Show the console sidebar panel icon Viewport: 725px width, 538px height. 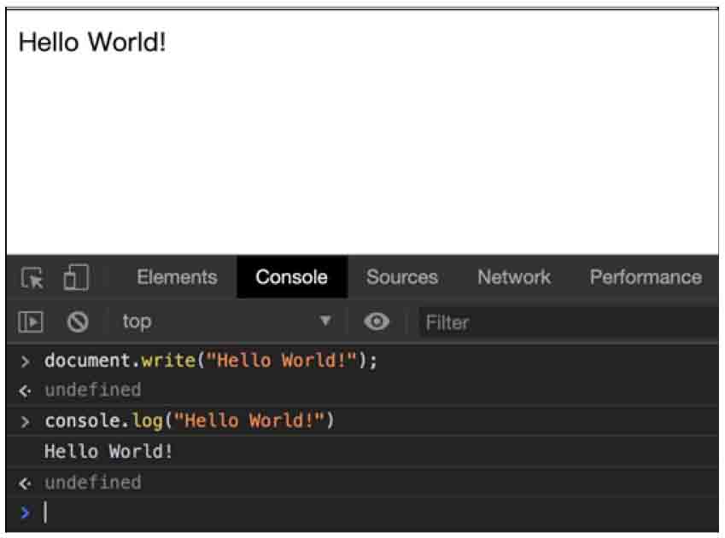[x=31, y=321]
